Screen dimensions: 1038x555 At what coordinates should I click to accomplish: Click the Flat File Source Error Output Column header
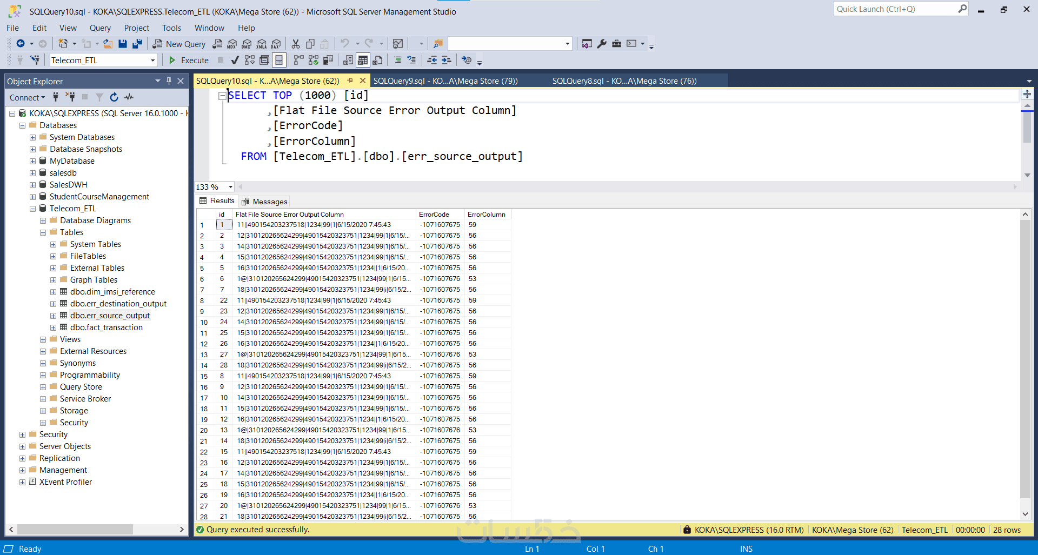coord(324,215)
